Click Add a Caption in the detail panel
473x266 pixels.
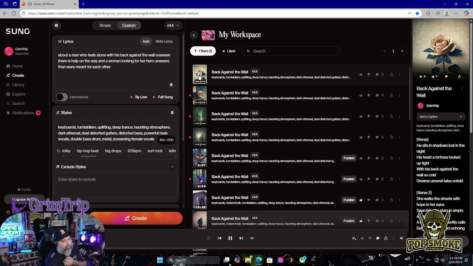[440, 117]
